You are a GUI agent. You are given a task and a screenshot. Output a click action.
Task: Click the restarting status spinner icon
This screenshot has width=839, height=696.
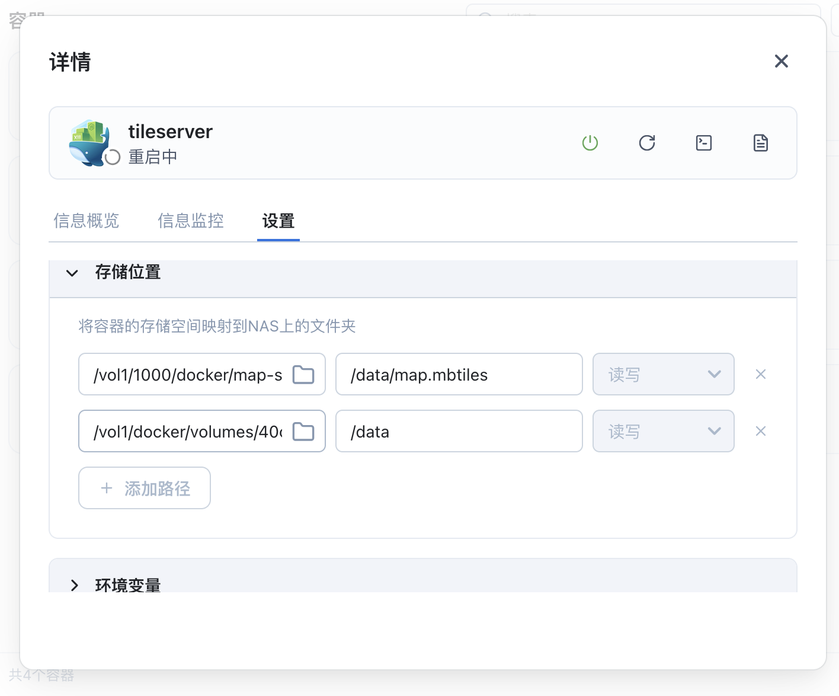click(113, 157)
